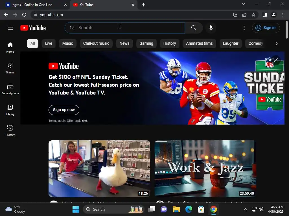
Task: Click the taskbar Search box
Action: click(x=113, y=209)
